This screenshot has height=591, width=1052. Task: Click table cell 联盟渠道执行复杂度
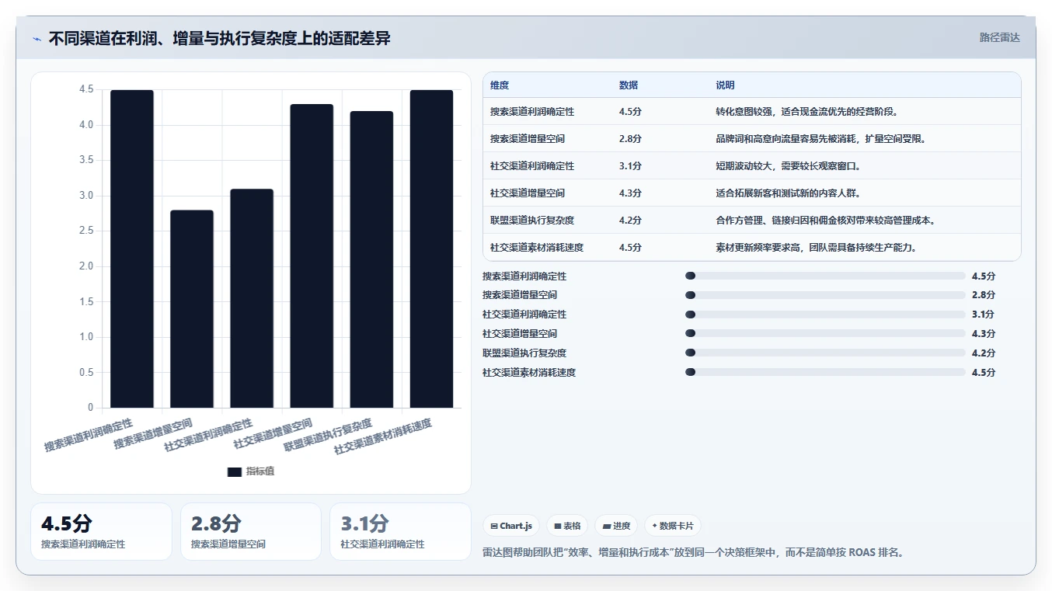pyautogui.click(x=532, y=221)
